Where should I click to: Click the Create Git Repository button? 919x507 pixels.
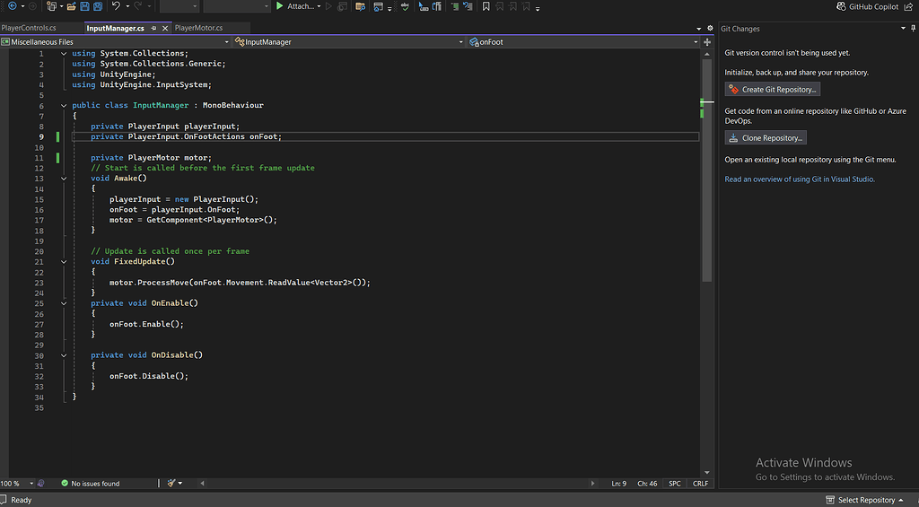point(772,90)
